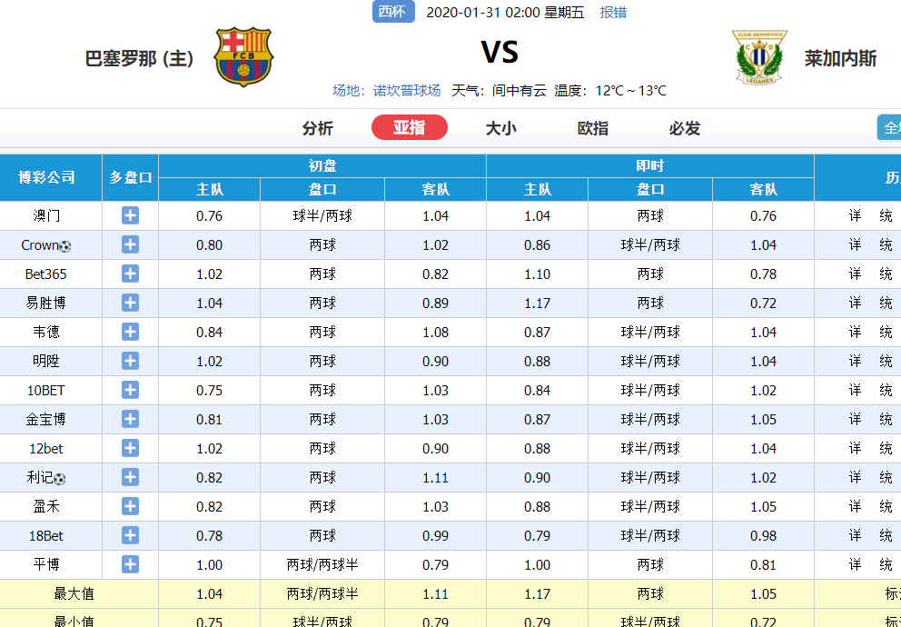
Task: Click the plus icon in 平博 row
Action: 130,564
